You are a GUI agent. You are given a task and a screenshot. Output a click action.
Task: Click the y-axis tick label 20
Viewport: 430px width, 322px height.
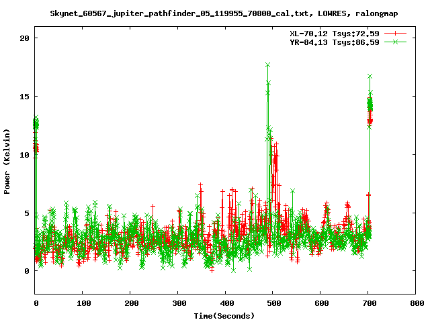pyautogui.click(x=24, y=38)
